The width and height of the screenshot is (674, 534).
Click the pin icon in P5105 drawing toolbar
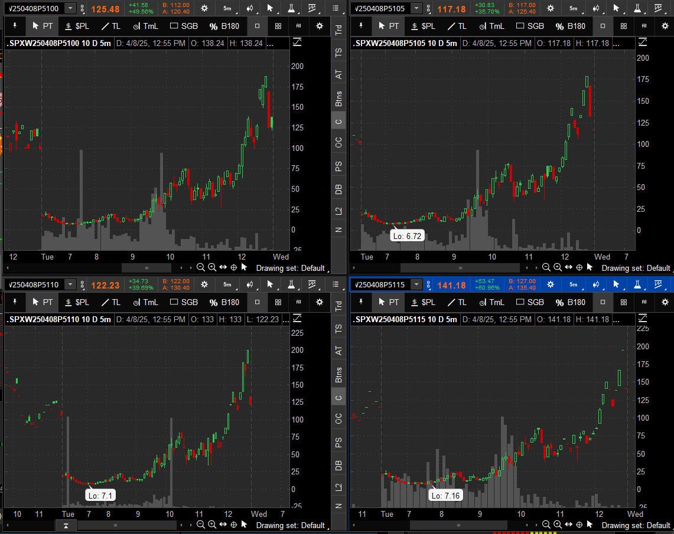point(361,26)
